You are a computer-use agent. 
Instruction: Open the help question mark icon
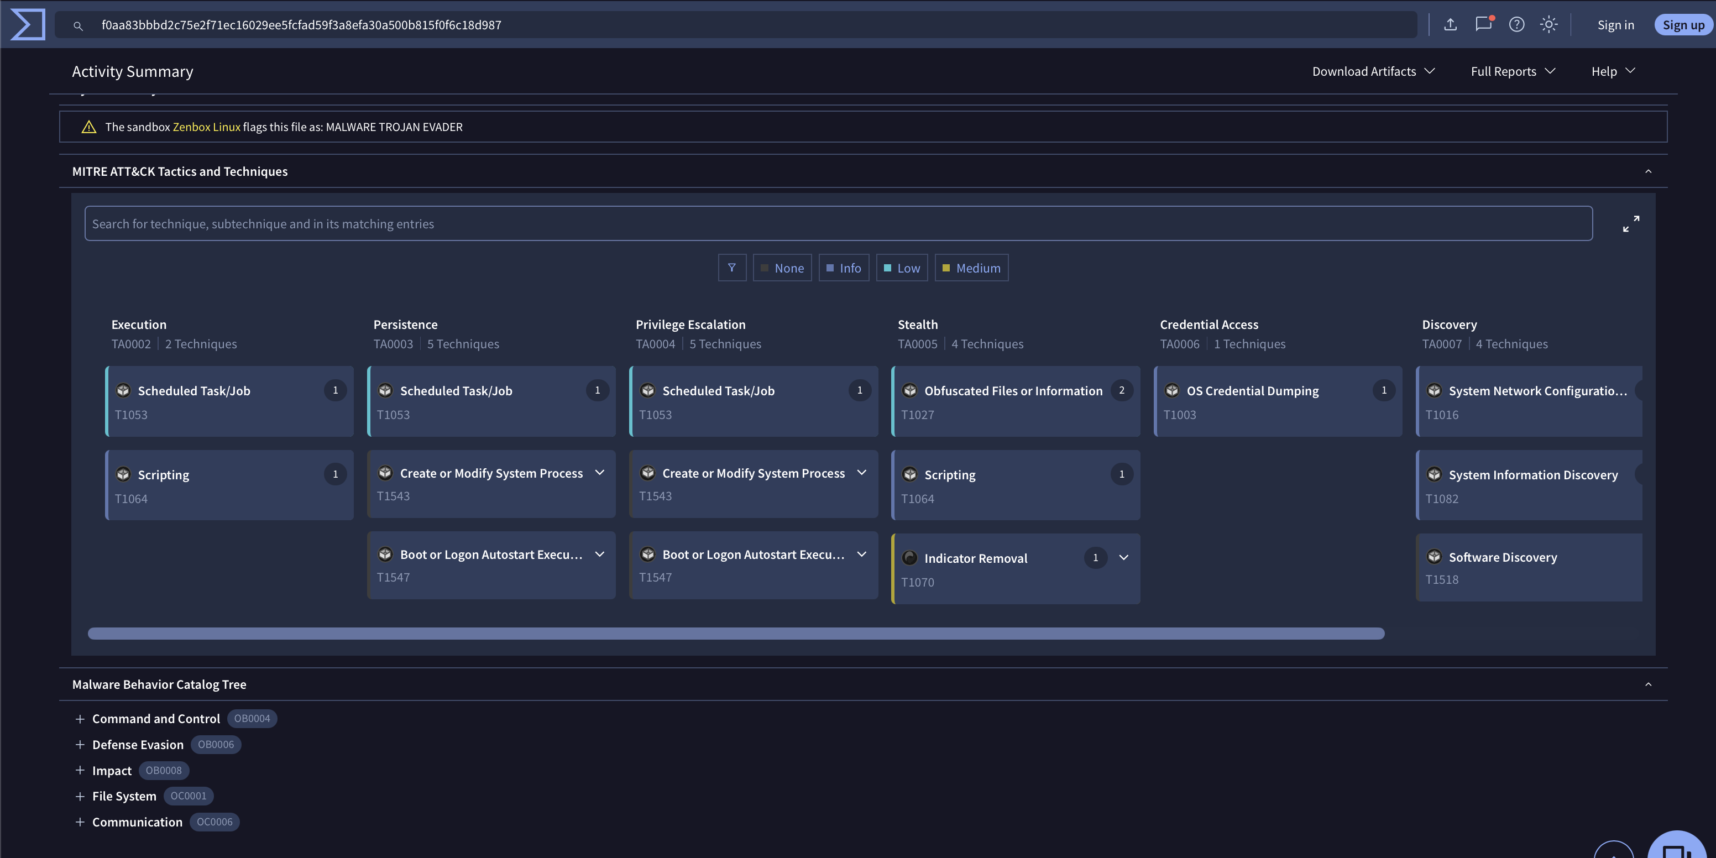(x=1517, y=25)
